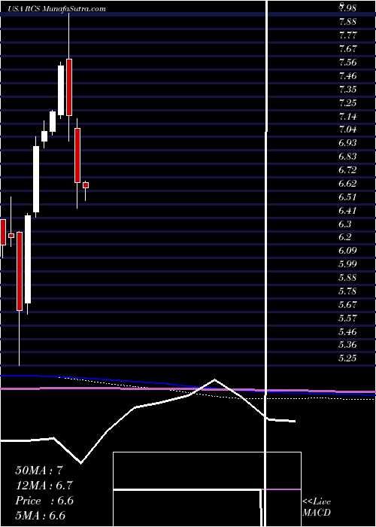376x527 pixels.
Task: Click the 7.25 price axis label
Action: pyautogui.click(x=347, y=102)
